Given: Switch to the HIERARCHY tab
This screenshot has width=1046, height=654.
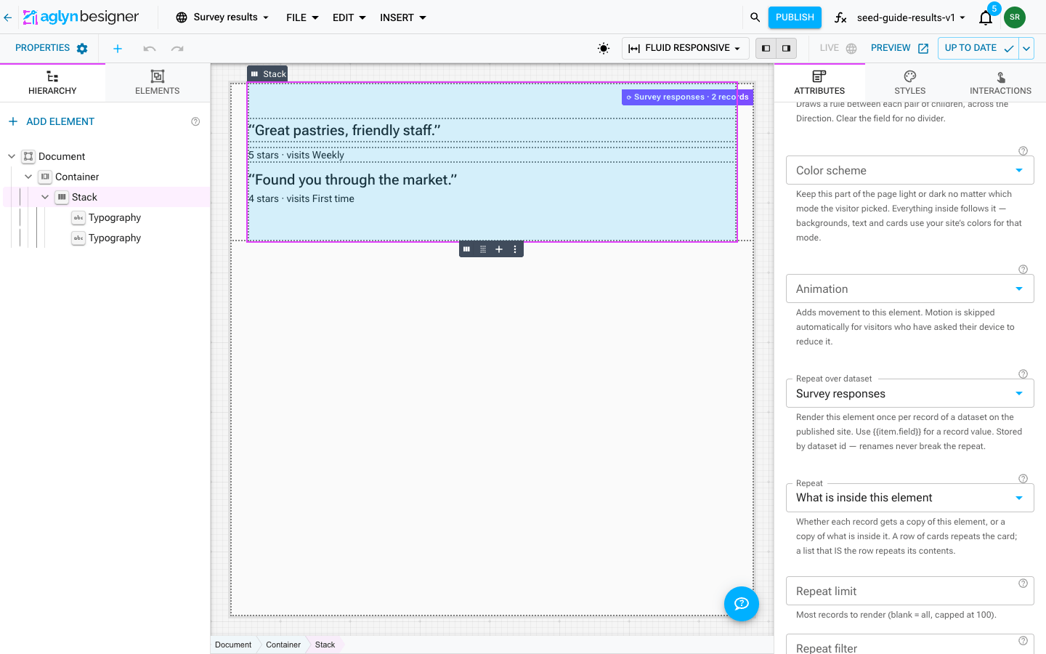Looking at the screenshot, I should click(52, 82).
